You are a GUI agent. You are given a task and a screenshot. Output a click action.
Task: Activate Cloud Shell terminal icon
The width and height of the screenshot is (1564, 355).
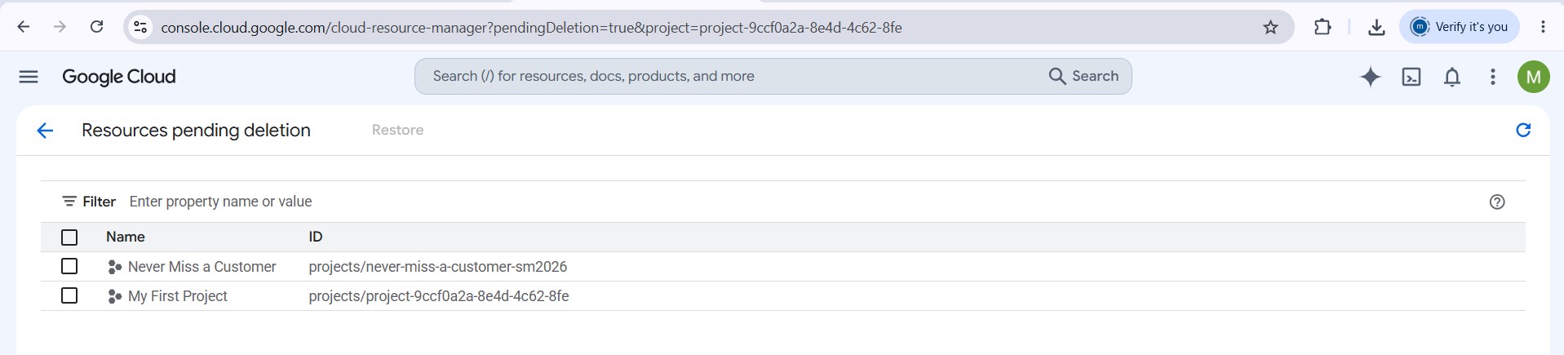(1411, 77)
